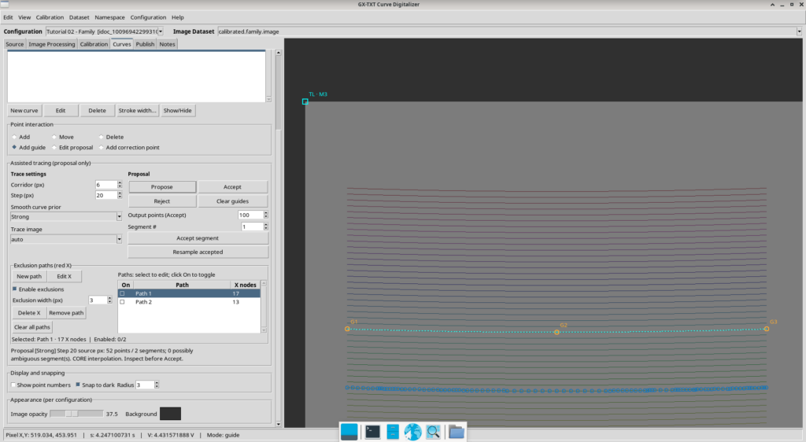Launch the terminal from the dock

tap(372, 432)
